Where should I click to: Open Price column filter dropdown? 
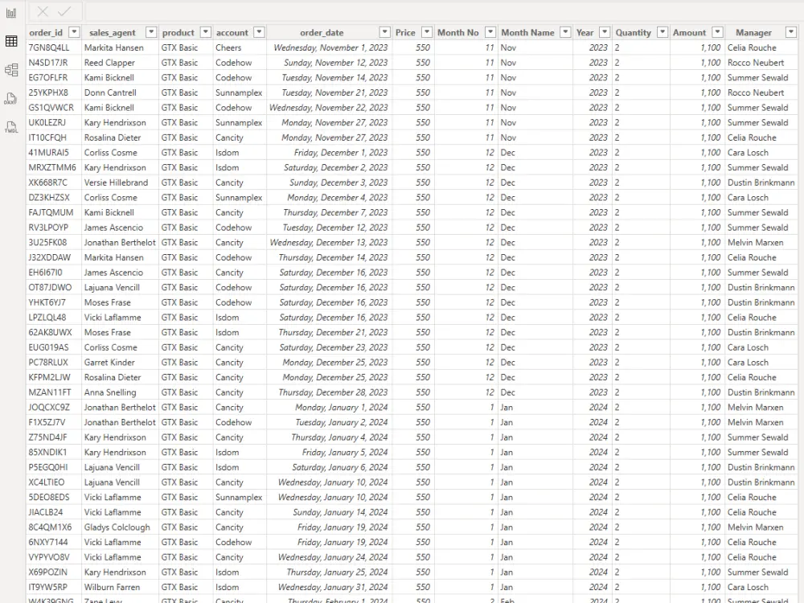coord(427,32)
